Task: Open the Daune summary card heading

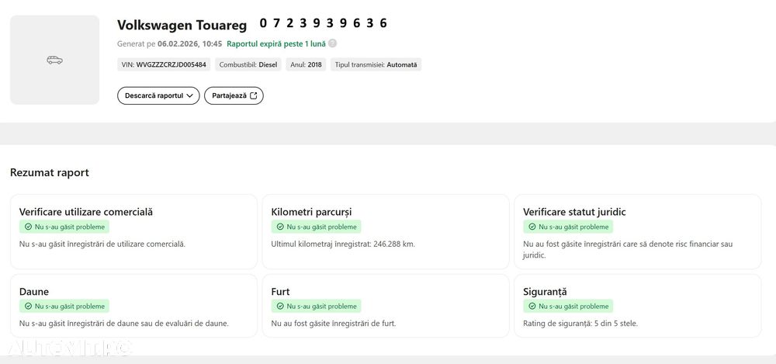Action: (34, 292)
